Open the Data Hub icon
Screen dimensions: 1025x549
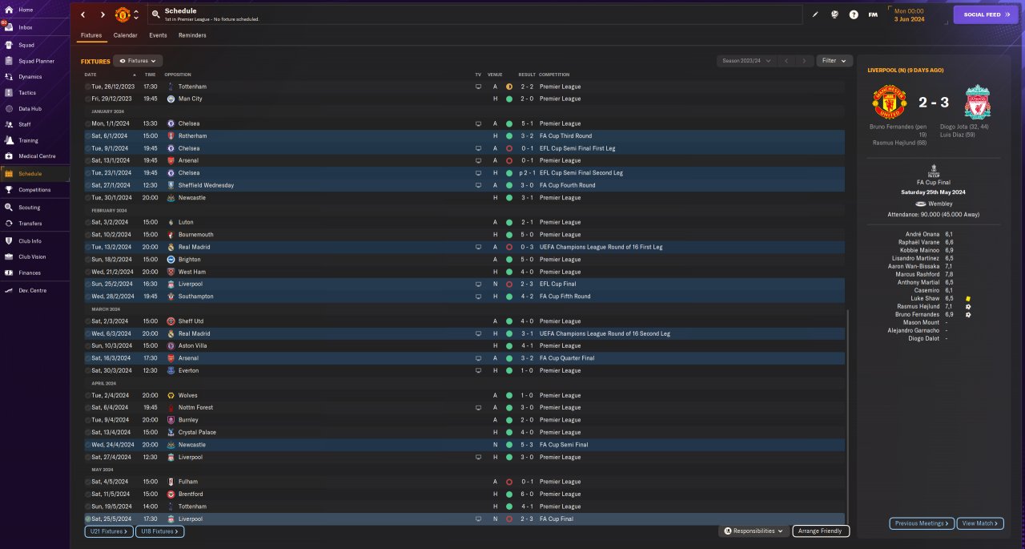point(9,109)
